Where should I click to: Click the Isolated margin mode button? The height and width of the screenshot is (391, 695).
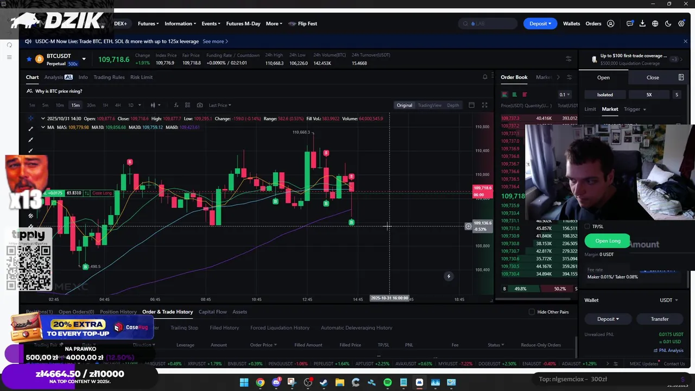click(x=605, y=95)
